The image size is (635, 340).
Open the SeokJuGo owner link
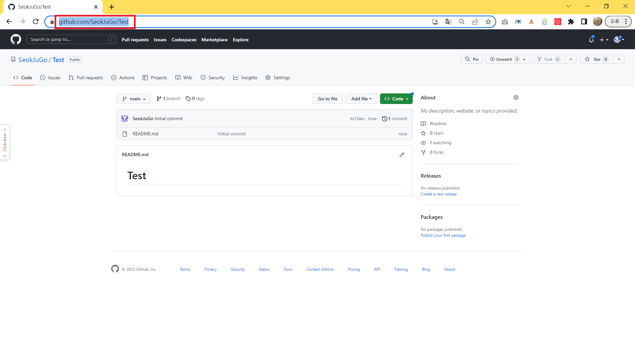[x=33, y=60]
